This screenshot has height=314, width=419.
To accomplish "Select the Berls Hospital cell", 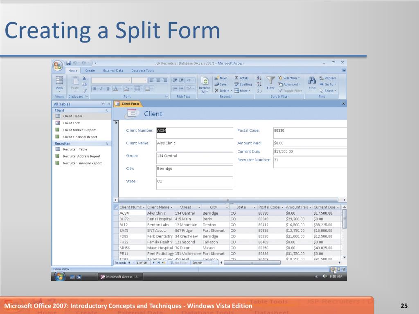I will pos(160,219).
